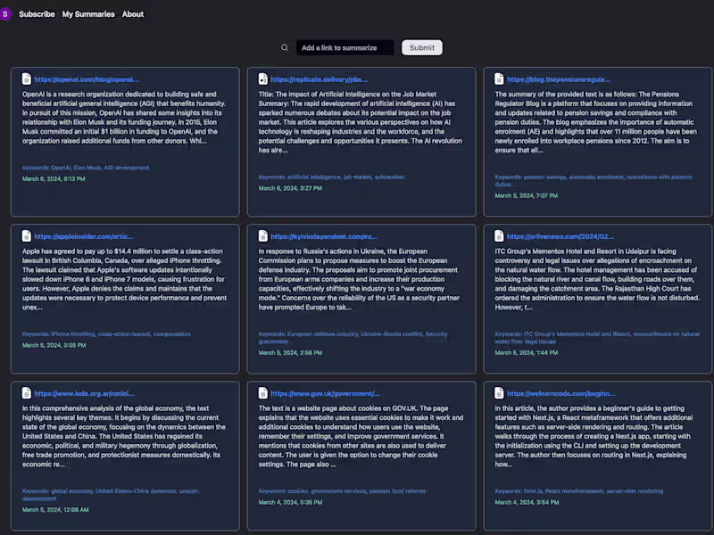The height and width of the screenshot is (535, 714).
Task: Click the European defense industry summary
Action: click(360, 279)
